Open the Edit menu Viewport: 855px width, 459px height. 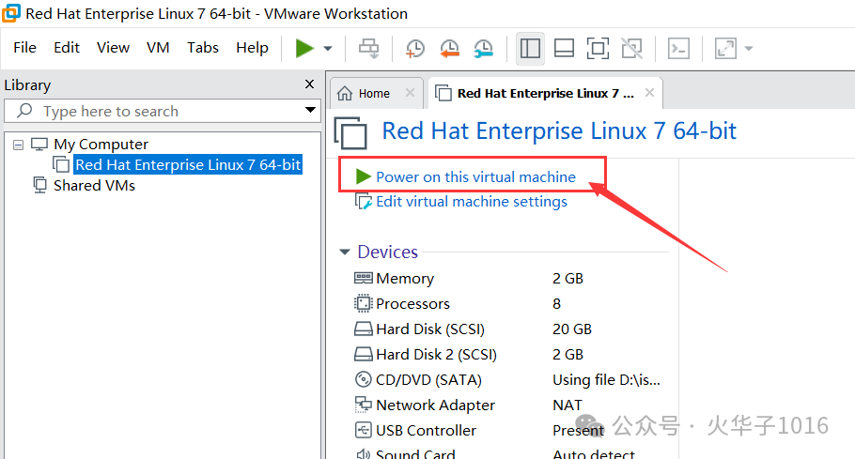67,48
